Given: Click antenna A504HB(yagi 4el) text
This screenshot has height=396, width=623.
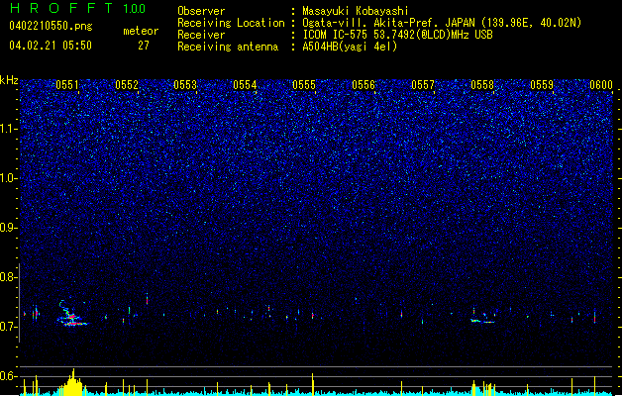Looking at the screenshot, I should coord(350,47).
